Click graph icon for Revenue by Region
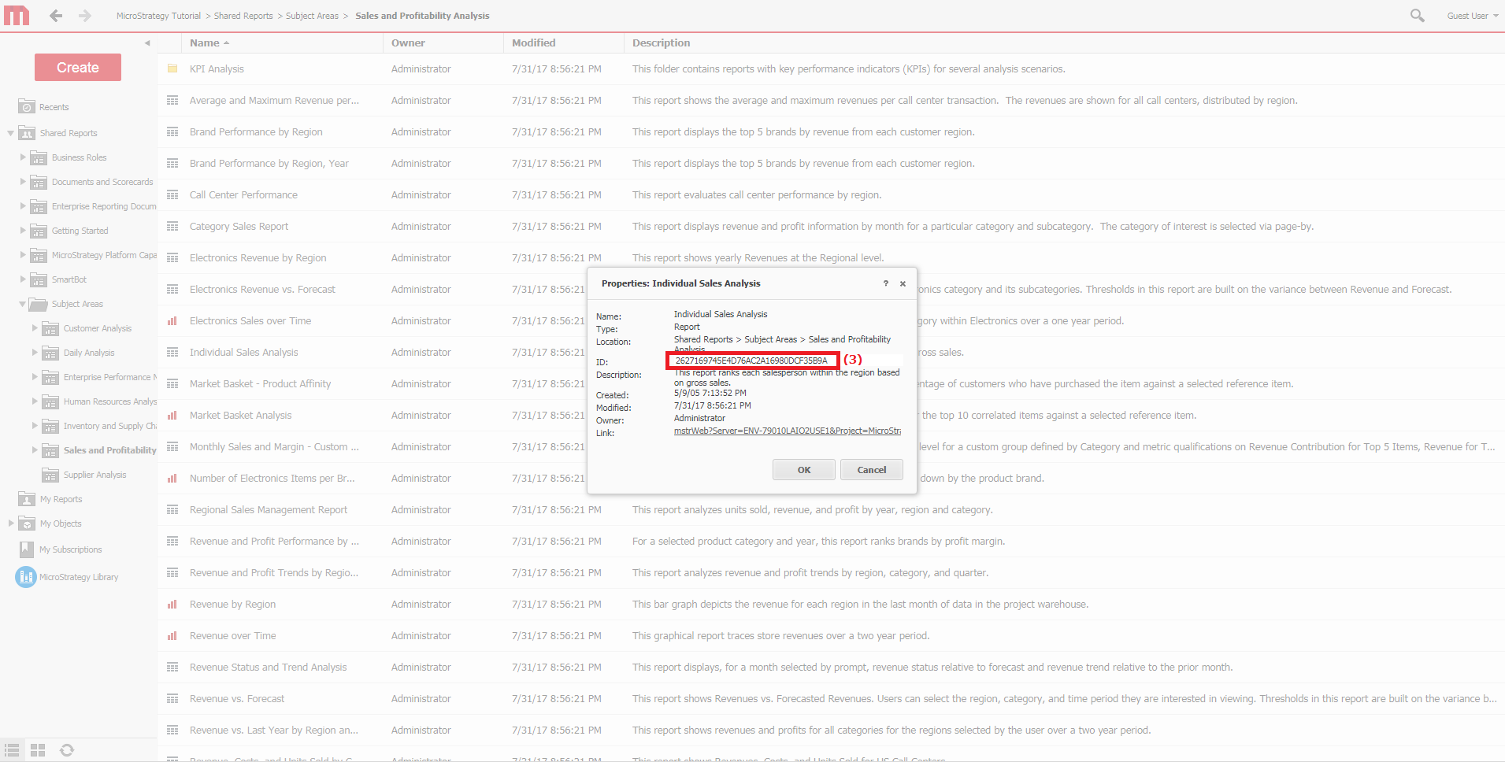This screenshot has width=1505, height=762. tap(172, 605)
